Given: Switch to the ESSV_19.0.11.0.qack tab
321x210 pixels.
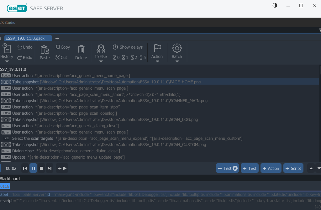Looking at the screenshot, I should click(x=25, y=38).
